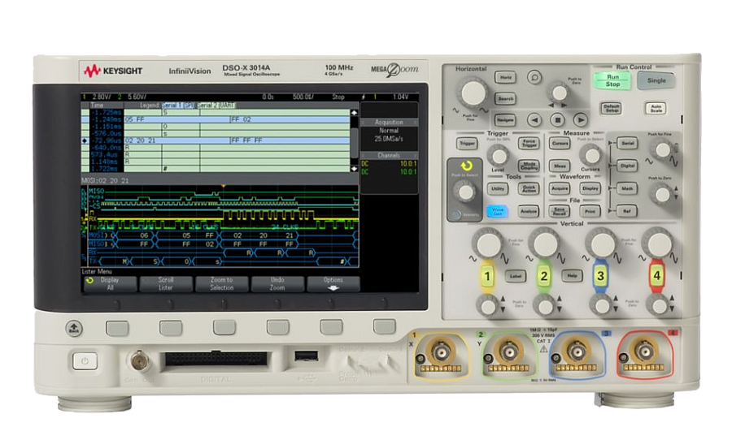Hit the Navigate stop square key

coord(557,120)
